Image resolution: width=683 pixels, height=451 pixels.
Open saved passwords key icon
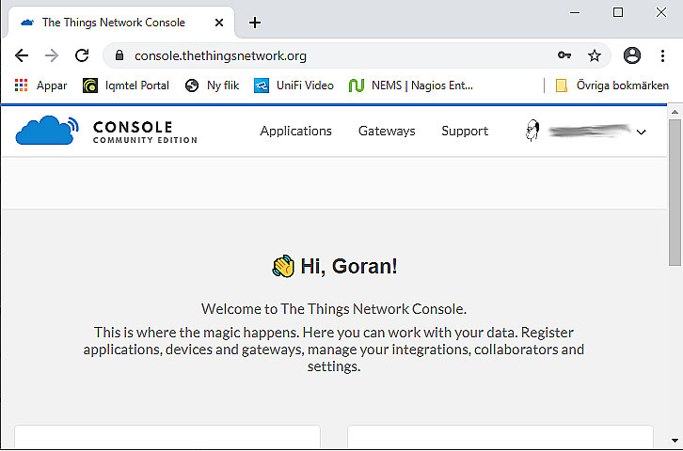564,55
